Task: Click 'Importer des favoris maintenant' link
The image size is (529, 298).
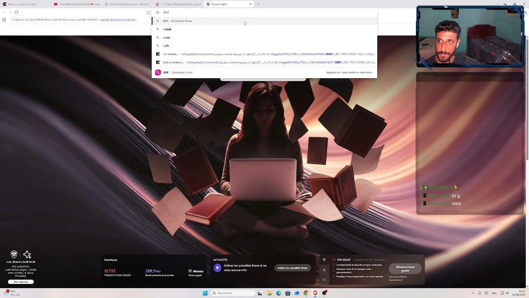Action: 118,19
